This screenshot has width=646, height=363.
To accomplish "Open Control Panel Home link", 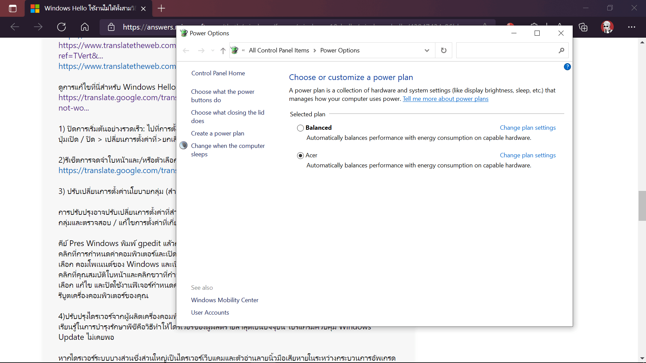I will point(218,73).
